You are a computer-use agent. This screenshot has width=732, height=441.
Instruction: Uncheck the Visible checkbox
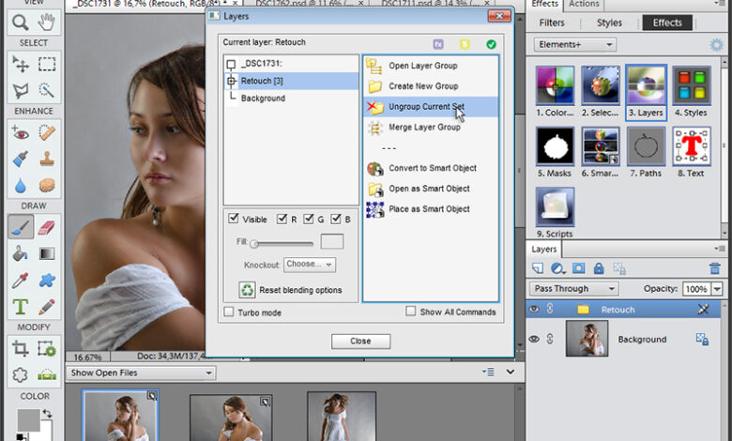(233, 220)
